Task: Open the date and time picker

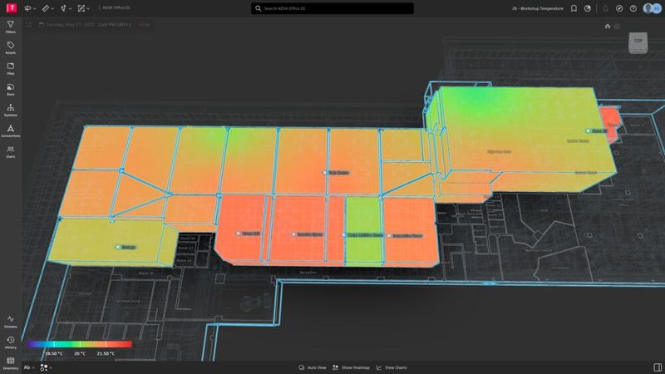Action: point(85,25)
